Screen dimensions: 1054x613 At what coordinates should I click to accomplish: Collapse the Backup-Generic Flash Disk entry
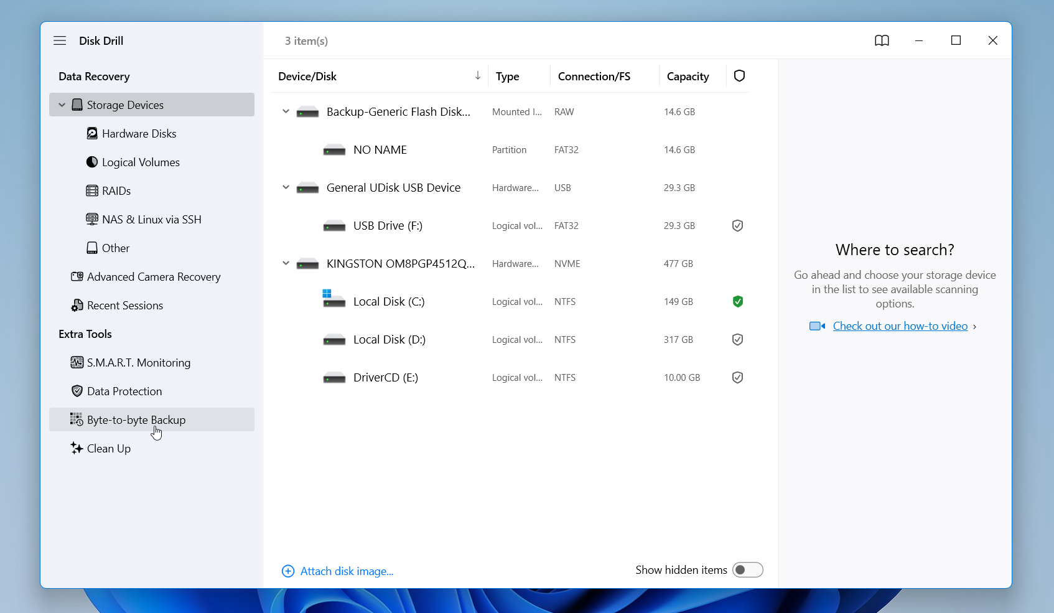tap(286, 111)
